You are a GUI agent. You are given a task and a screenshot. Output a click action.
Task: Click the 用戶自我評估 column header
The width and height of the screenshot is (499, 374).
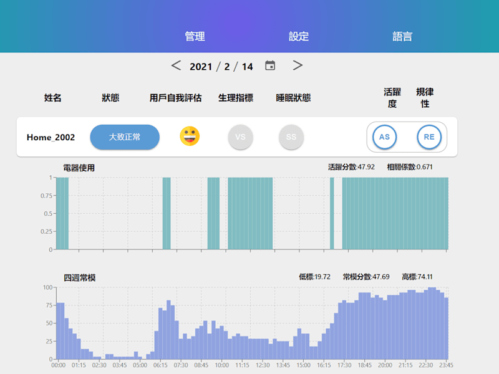tap(176, 98)
